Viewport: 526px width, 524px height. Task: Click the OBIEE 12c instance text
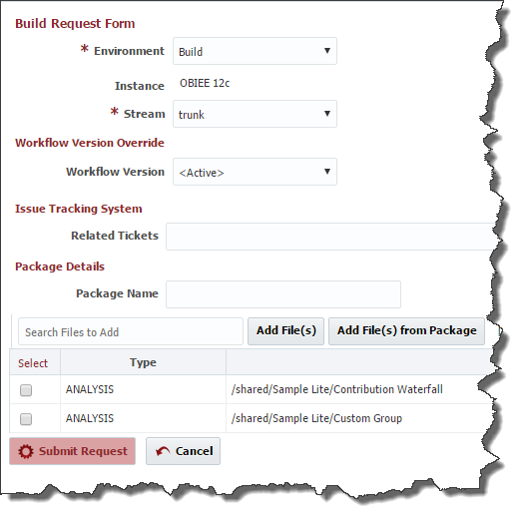pyautogui.click(x=205, y=83)
